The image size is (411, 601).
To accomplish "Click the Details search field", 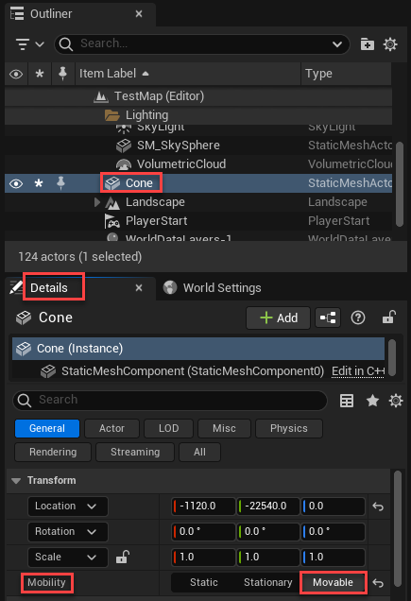I will 170,400.
